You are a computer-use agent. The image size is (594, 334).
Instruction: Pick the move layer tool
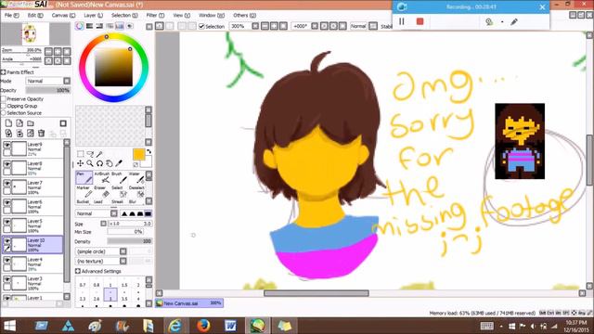(81, 163)
